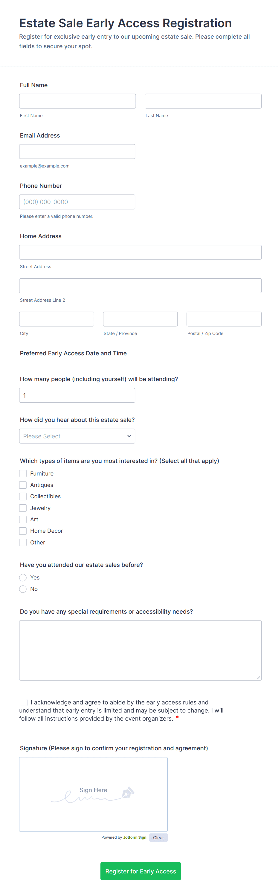Viewport: 278px width, 895px height.
Task: Click the attendee count number field
Action: pyautogui.click(x=77, y=396)
